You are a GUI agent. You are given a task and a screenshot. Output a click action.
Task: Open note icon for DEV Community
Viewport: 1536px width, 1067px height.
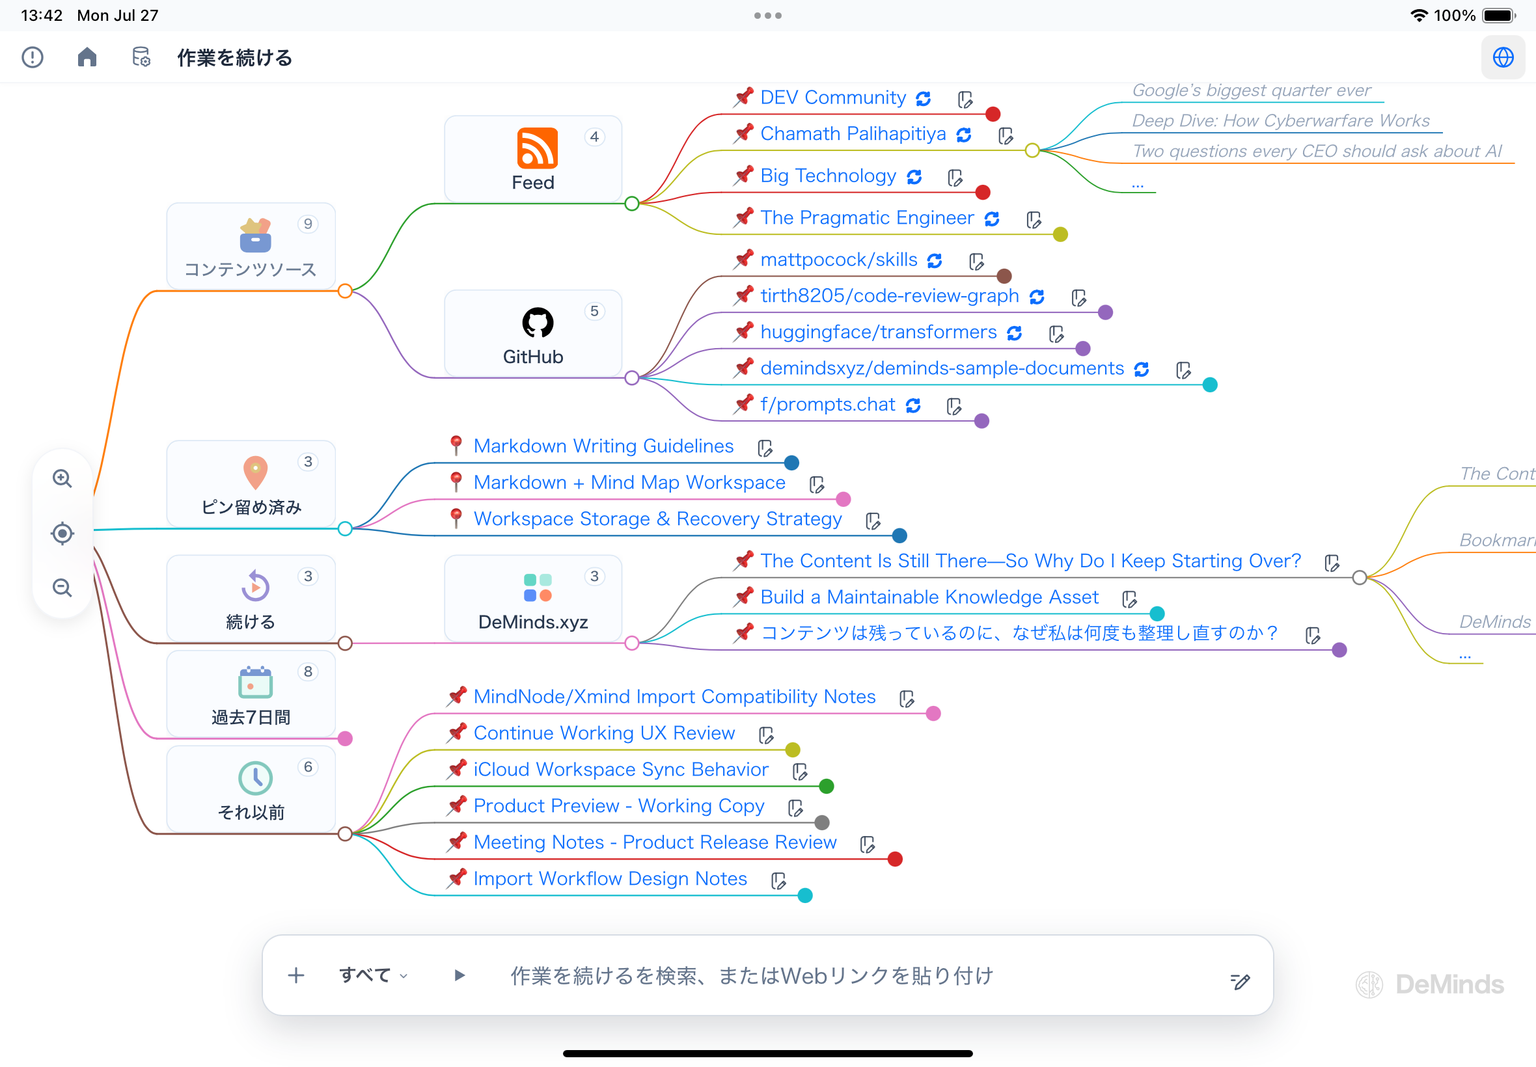(x=965, y=100)
